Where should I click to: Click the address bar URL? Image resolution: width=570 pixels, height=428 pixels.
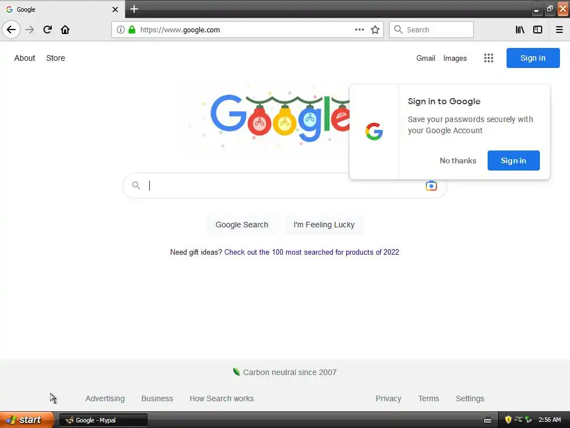(x=180, y=30)
